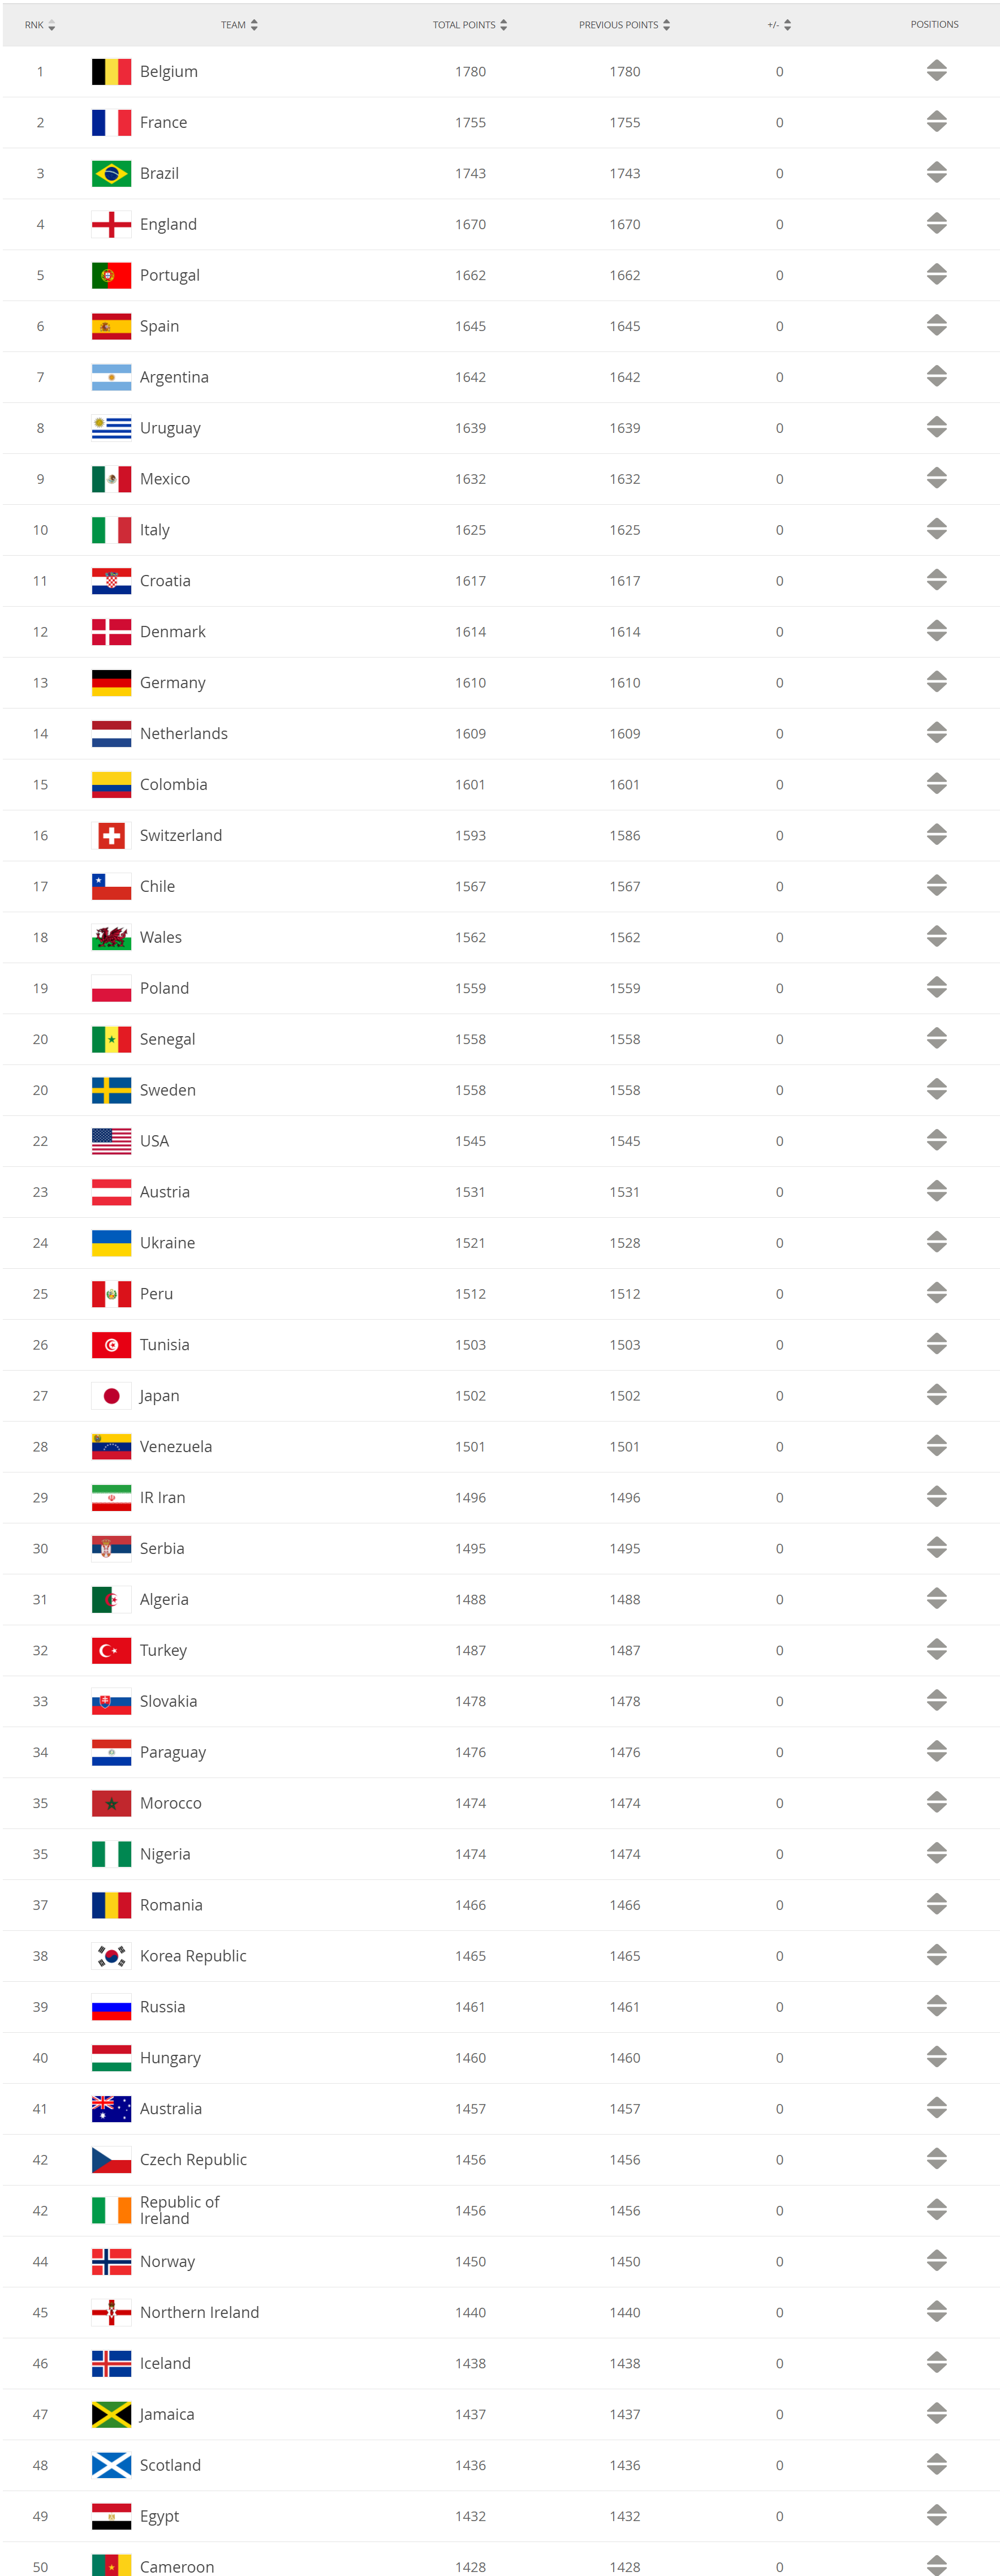The image size is (1000, 2576).
Task: Open the England team link
Action: 168,225
